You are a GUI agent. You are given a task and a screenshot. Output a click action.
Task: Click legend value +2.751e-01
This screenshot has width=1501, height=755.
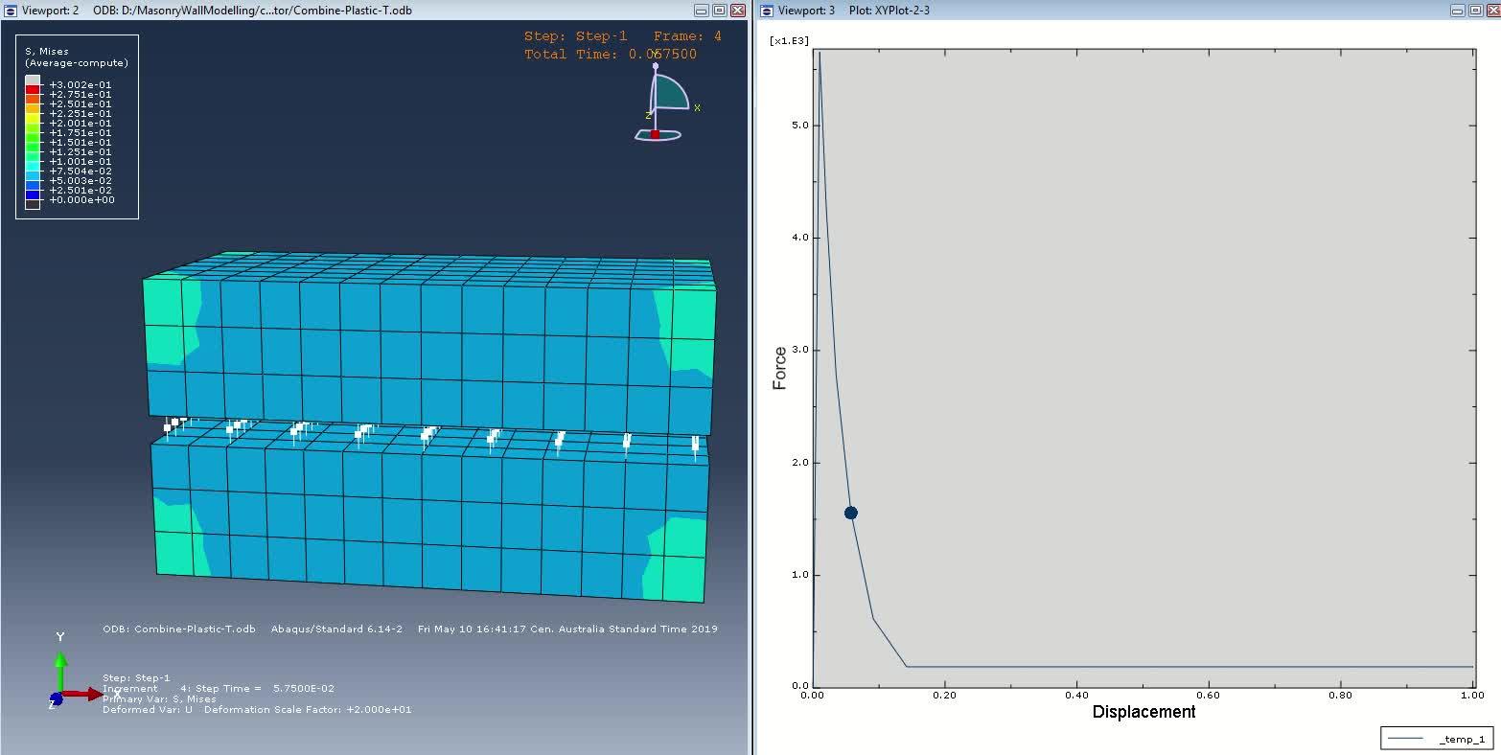(x=81, y=94)
